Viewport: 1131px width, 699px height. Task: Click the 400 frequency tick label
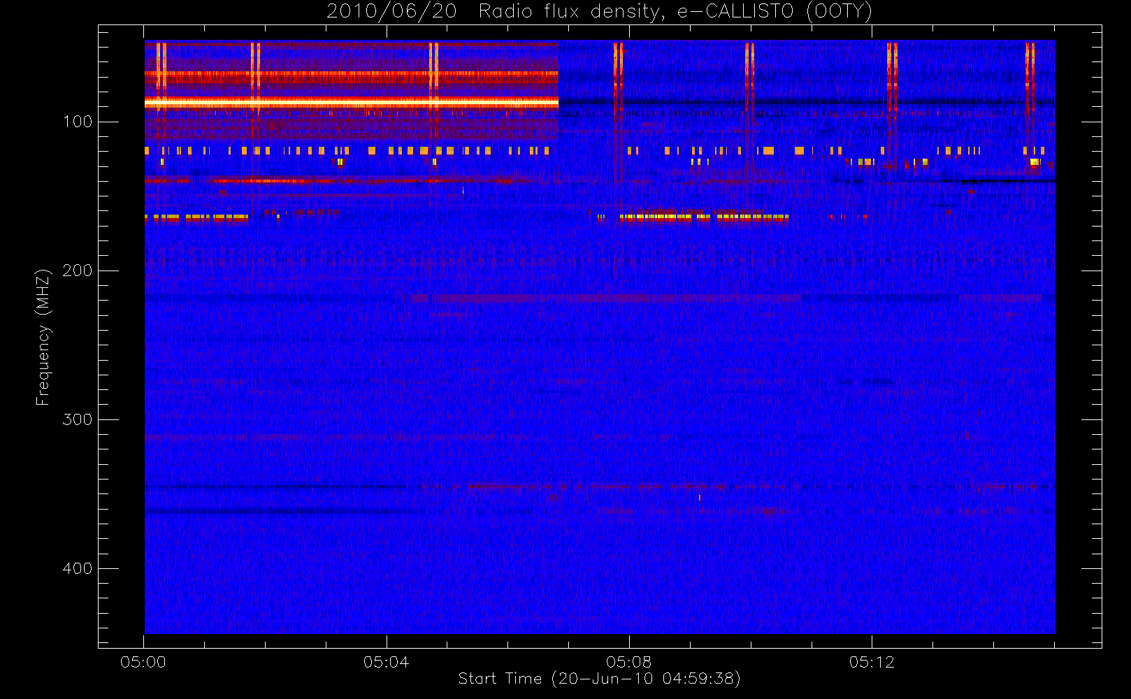[77, 568]
